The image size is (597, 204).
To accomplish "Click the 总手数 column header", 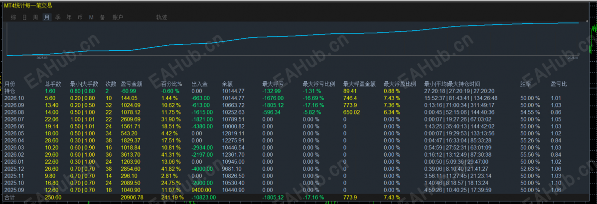I will 53,84.
